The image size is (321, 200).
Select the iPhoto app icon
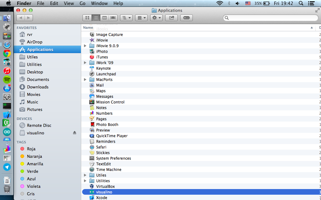[92, 52]
